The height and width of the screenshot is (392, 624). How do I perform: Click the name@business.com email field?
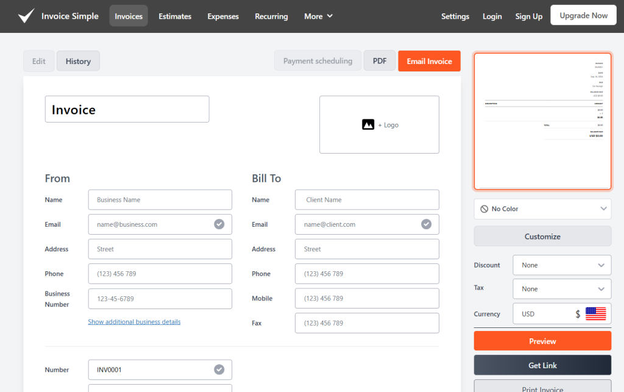(x=160, y=224)
